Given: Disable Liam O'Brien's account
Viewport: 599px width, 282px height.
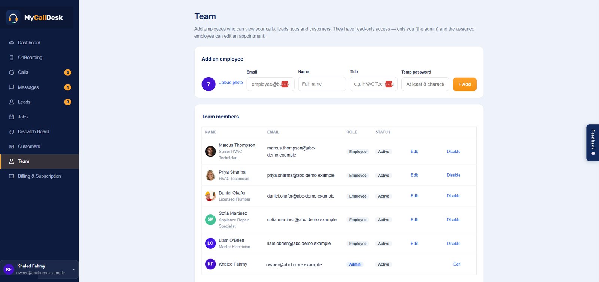Looking at the screenshot, I should coord(453,244).
